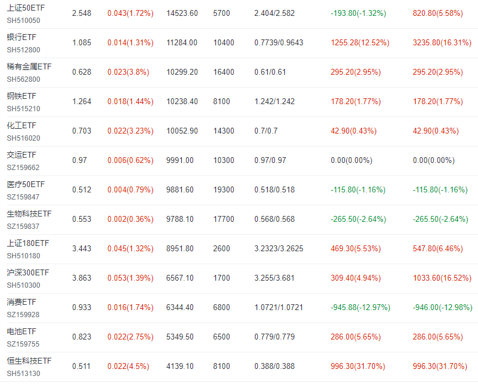Click the 消费ETF name
The height and width of the screenshot is (386, 478).
[x=21, y=302]
